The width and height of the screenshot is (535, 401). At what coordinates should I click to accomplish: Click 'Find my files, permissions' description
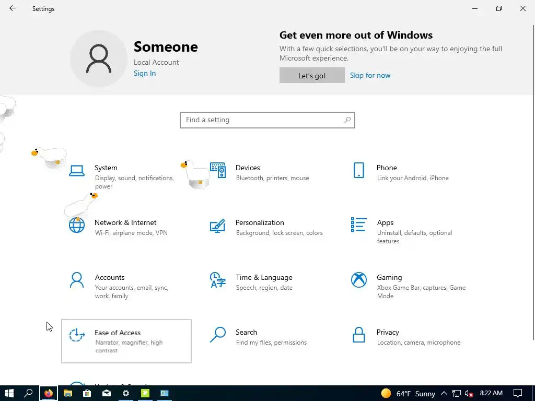[x=271, y=343]
